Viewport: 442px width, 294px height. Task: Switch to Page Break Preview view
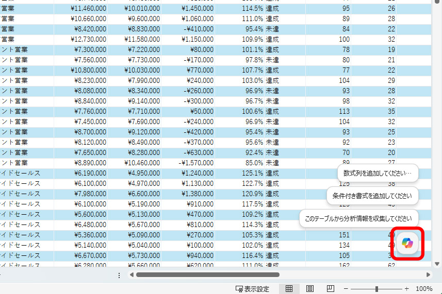[x=331, y=289]
